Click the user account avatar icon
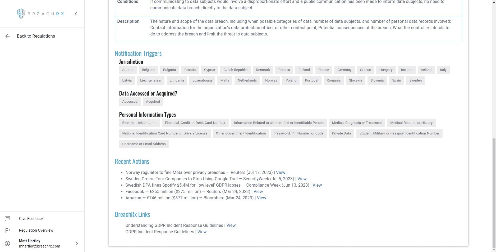The width and height of the screenshot is (496, 252). point(7,244)
